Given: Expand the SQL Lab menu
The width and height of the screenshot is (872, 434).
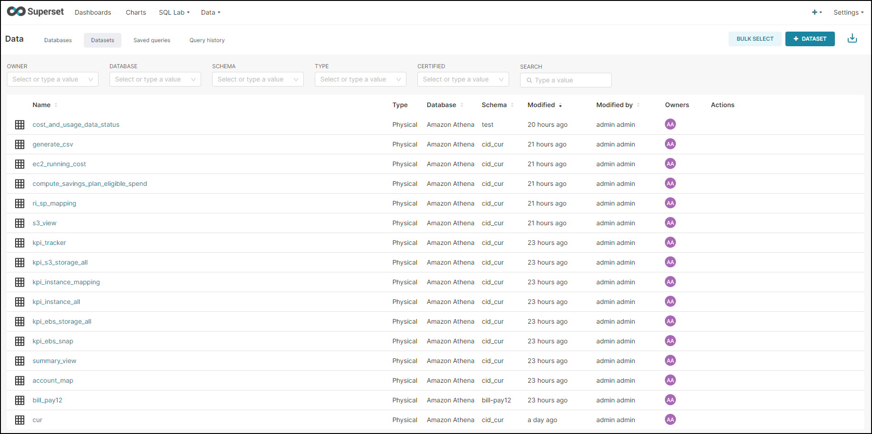Looking at the screenshot, I should pos(174,12).
